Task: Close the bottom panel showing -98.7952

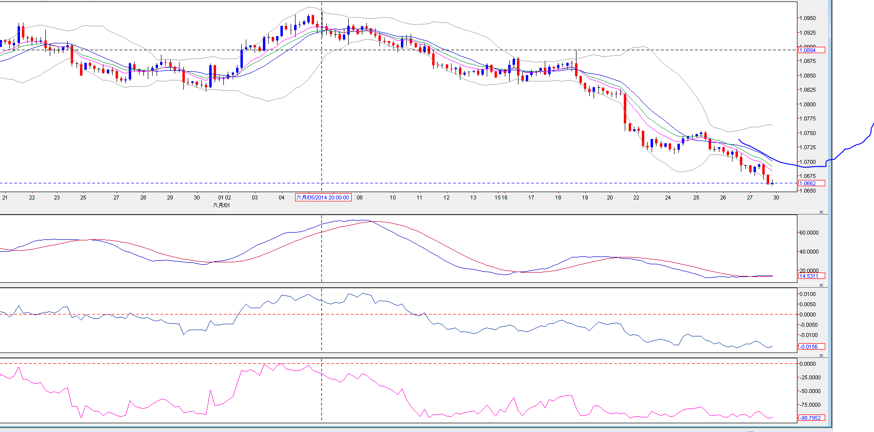Action: pos(821,355)
